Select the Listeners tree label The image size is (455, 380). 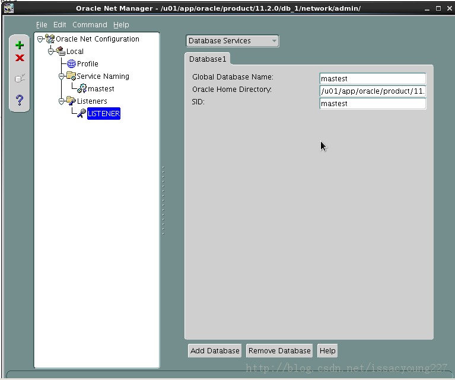pos(92,101)
